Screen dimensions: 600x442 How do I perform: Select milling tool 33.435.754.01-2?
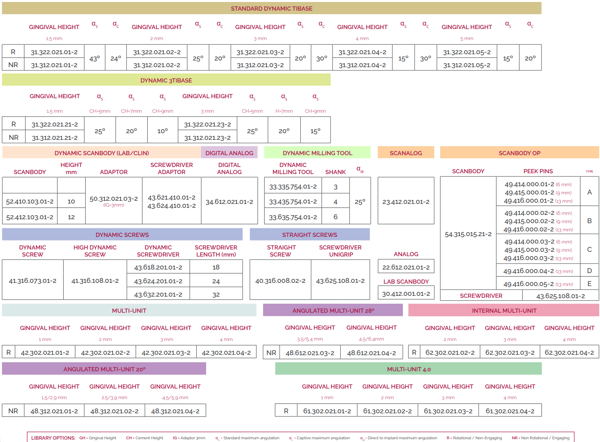pyautogui.click(x=293, y=202)
